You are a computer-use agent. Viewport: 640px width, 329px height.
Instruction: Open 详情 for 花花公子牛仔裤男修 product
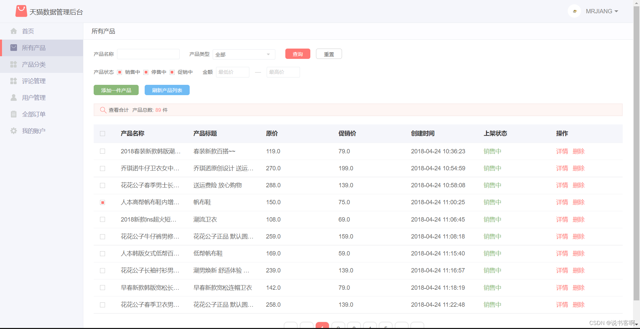[562, 237]
